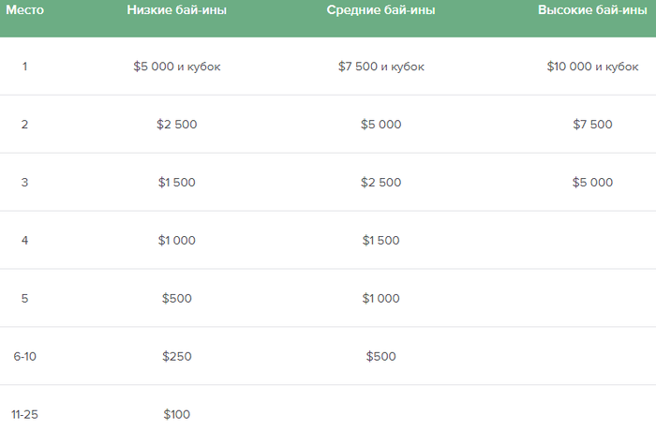Click place number 1 in first row
656x430 pixels.
click(x=24, y=67)
